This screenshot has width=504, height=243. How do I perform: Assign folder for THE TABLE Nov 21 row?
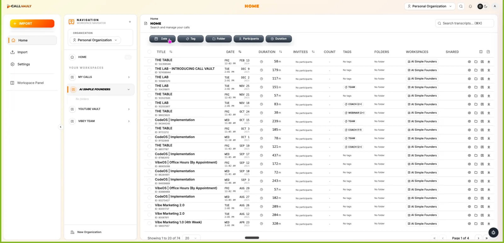[476, 96]
